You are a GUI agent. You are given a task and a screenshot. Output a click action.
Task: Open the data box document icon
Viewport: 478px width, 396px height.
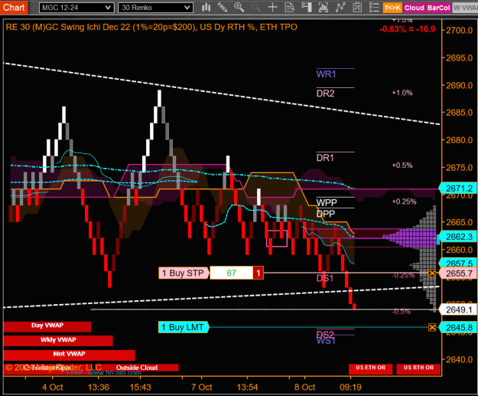pyautogui.click(x=289, y=8)
